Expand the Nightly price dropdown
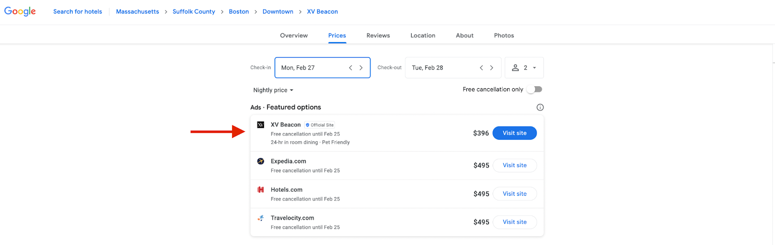Screen dimensions: 775x245 point(273,91)
